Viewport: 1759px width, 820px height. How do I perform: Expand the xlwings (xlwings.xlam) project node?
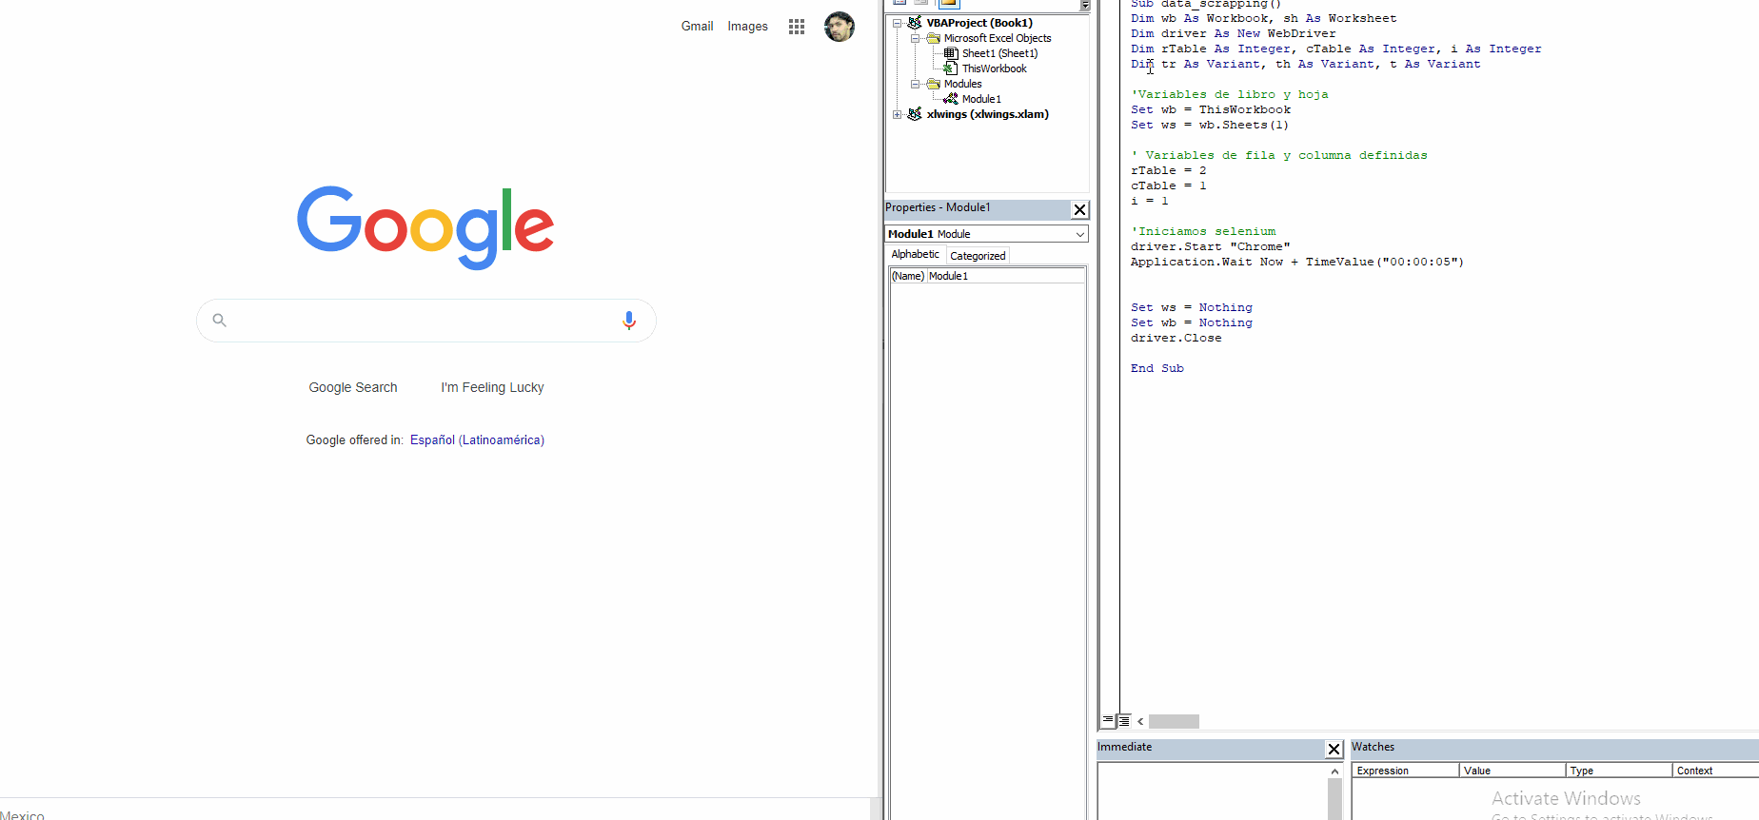pyautogui.click(x=897, y=114)
